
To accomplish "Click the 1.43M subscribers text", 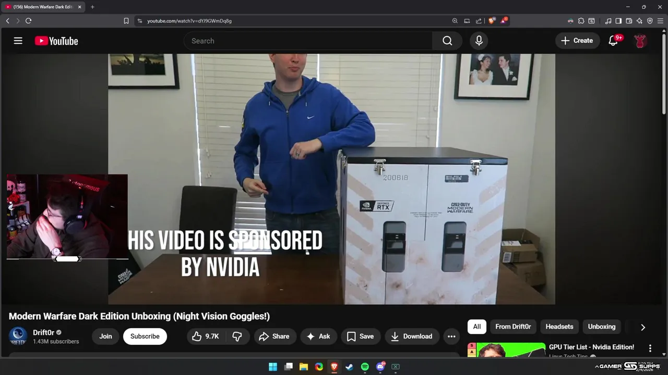I will (56, 342).
